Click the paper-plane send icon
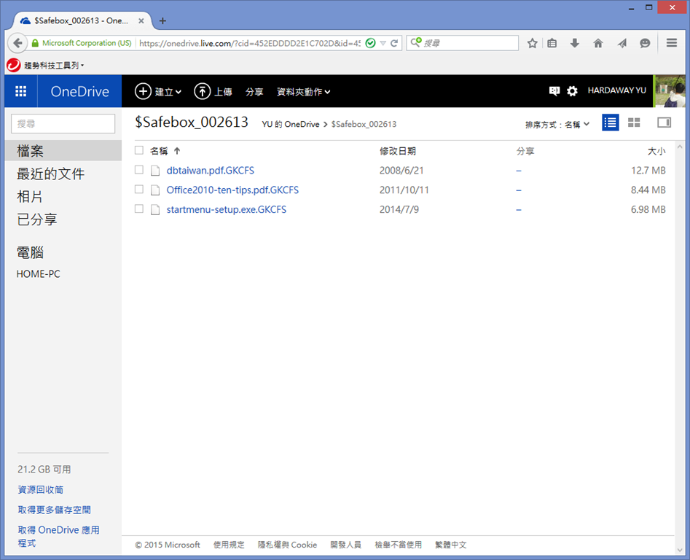This screenshot has width=690, height=560. [622, 43]
